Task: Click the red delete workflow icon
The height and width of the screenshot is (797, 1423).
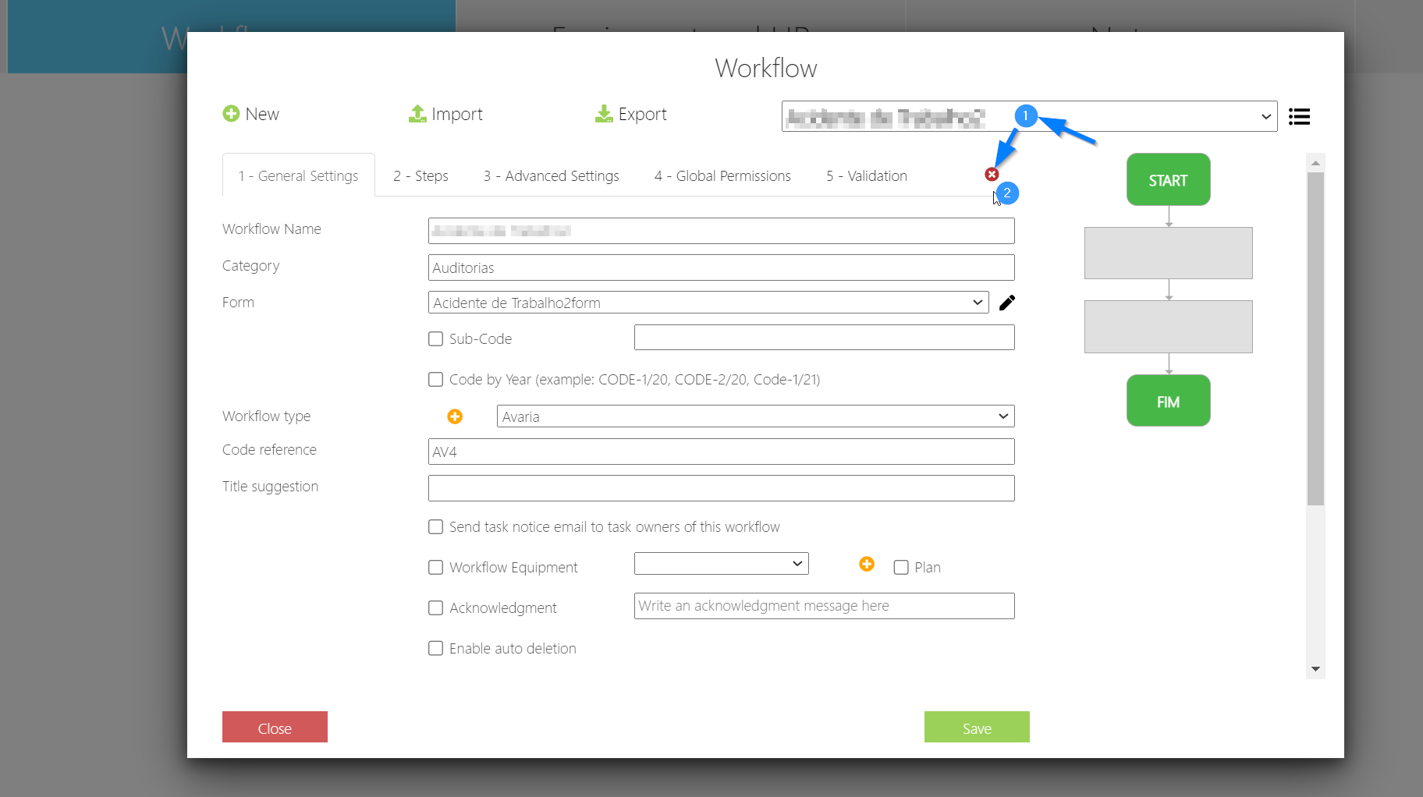Action: point(992,174)
